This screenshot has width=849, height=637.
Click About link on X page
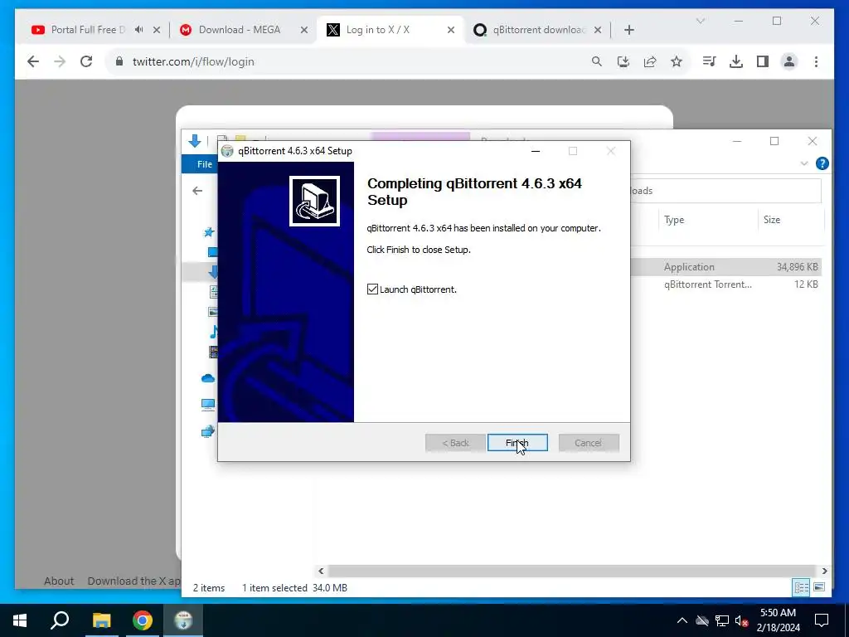tap(59, 581)
